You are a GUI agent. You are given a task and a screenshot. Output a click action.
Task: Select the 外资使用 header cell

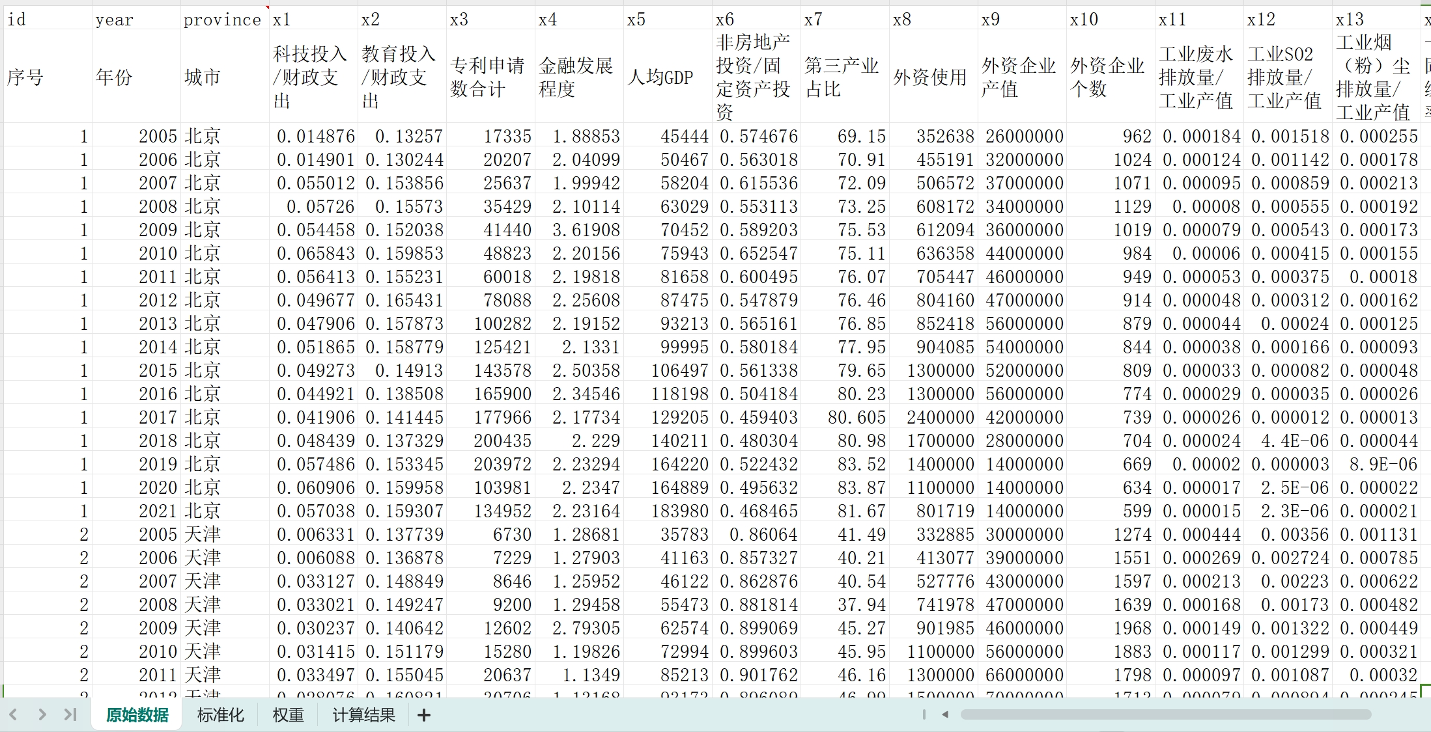click(x=933, y=77)
